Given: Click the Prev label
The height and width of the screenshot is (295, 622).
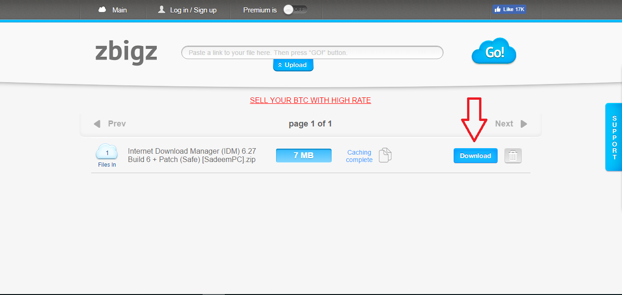Looking at the screenshot, I should (117, 124).
